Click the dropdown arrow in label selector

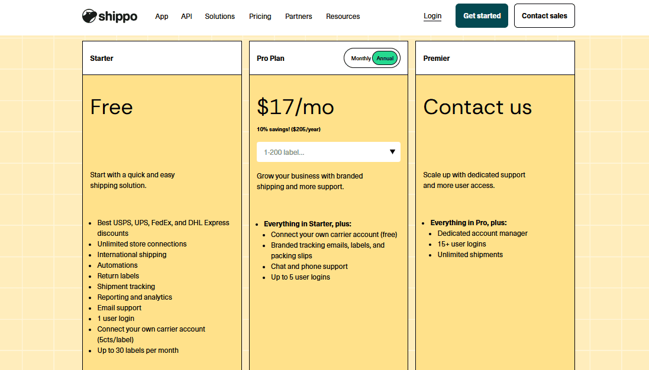point(392,152)
